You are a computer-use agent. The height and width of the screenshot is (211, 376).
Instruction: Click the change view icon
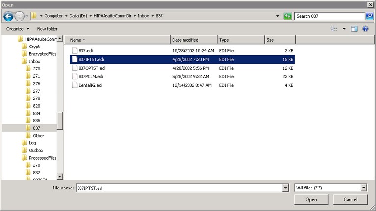(334, 29)
